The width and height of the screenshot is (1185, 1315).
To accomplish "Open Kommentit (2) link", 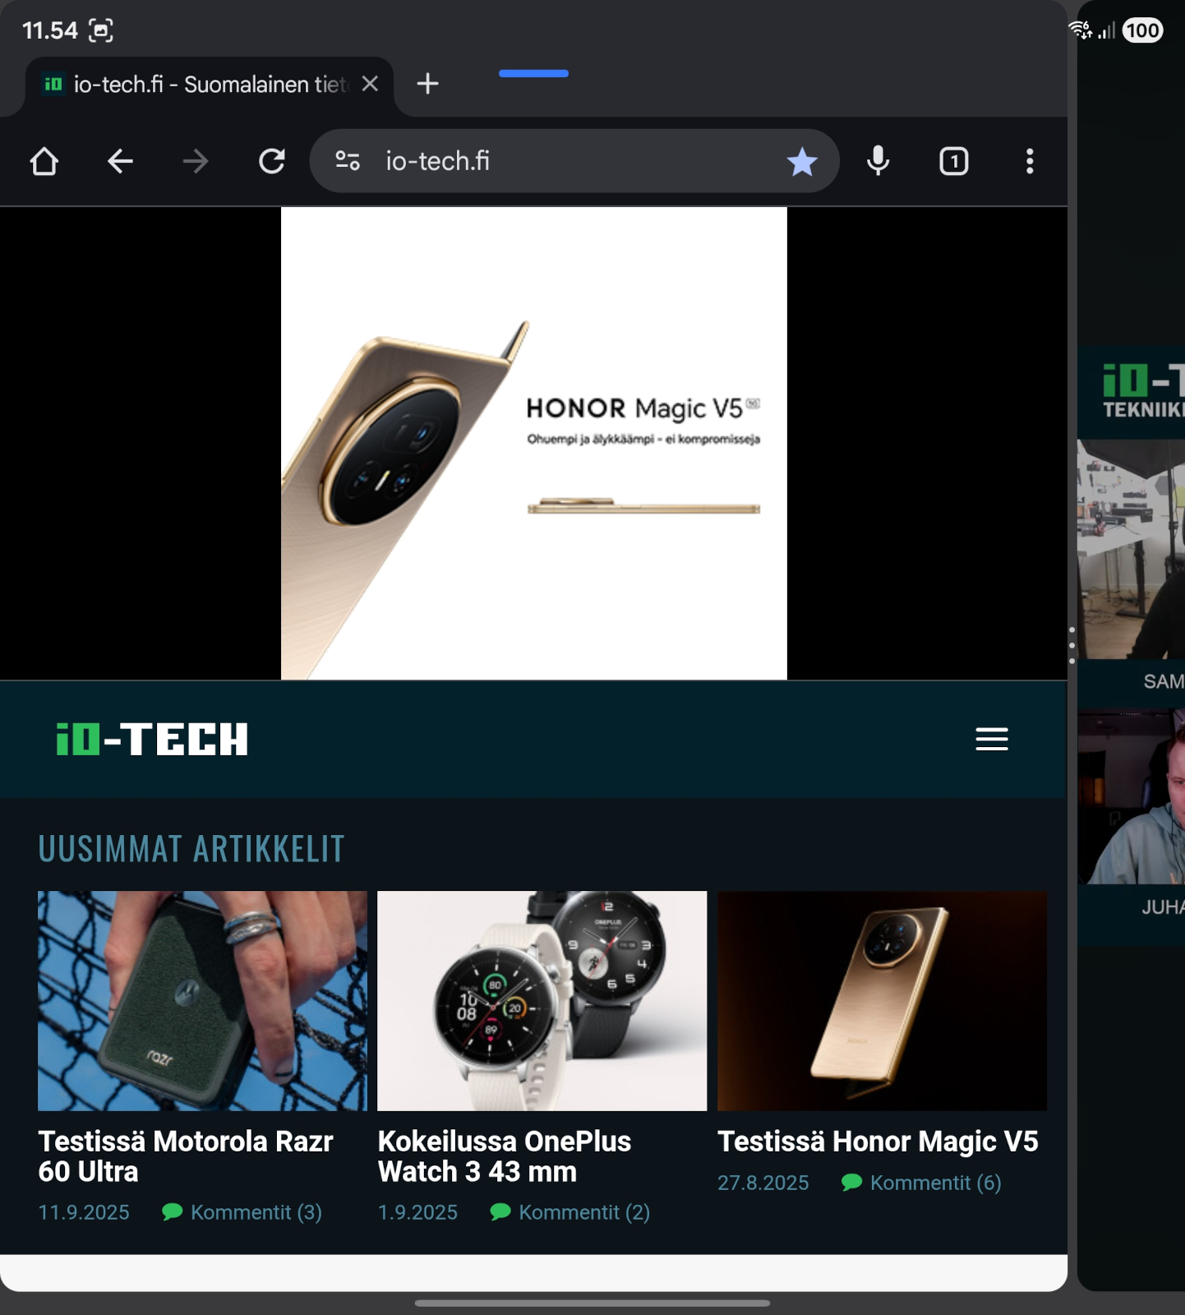I will tap(584, 1212).
